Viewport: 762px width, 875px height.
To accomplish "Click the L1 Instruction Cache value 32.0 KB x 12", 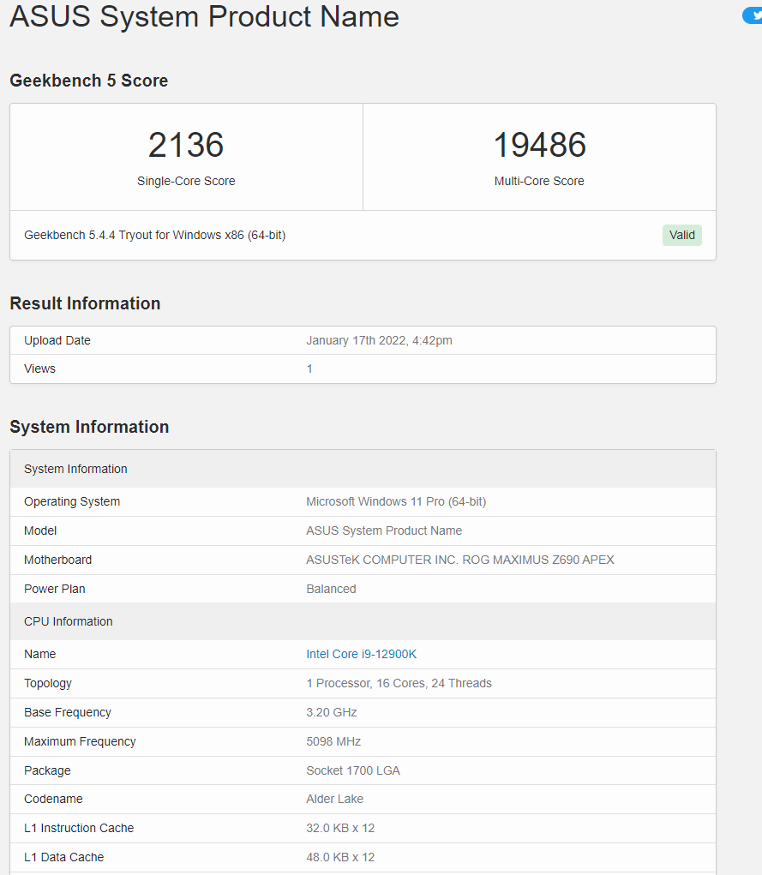I will (x=340, y=828).
